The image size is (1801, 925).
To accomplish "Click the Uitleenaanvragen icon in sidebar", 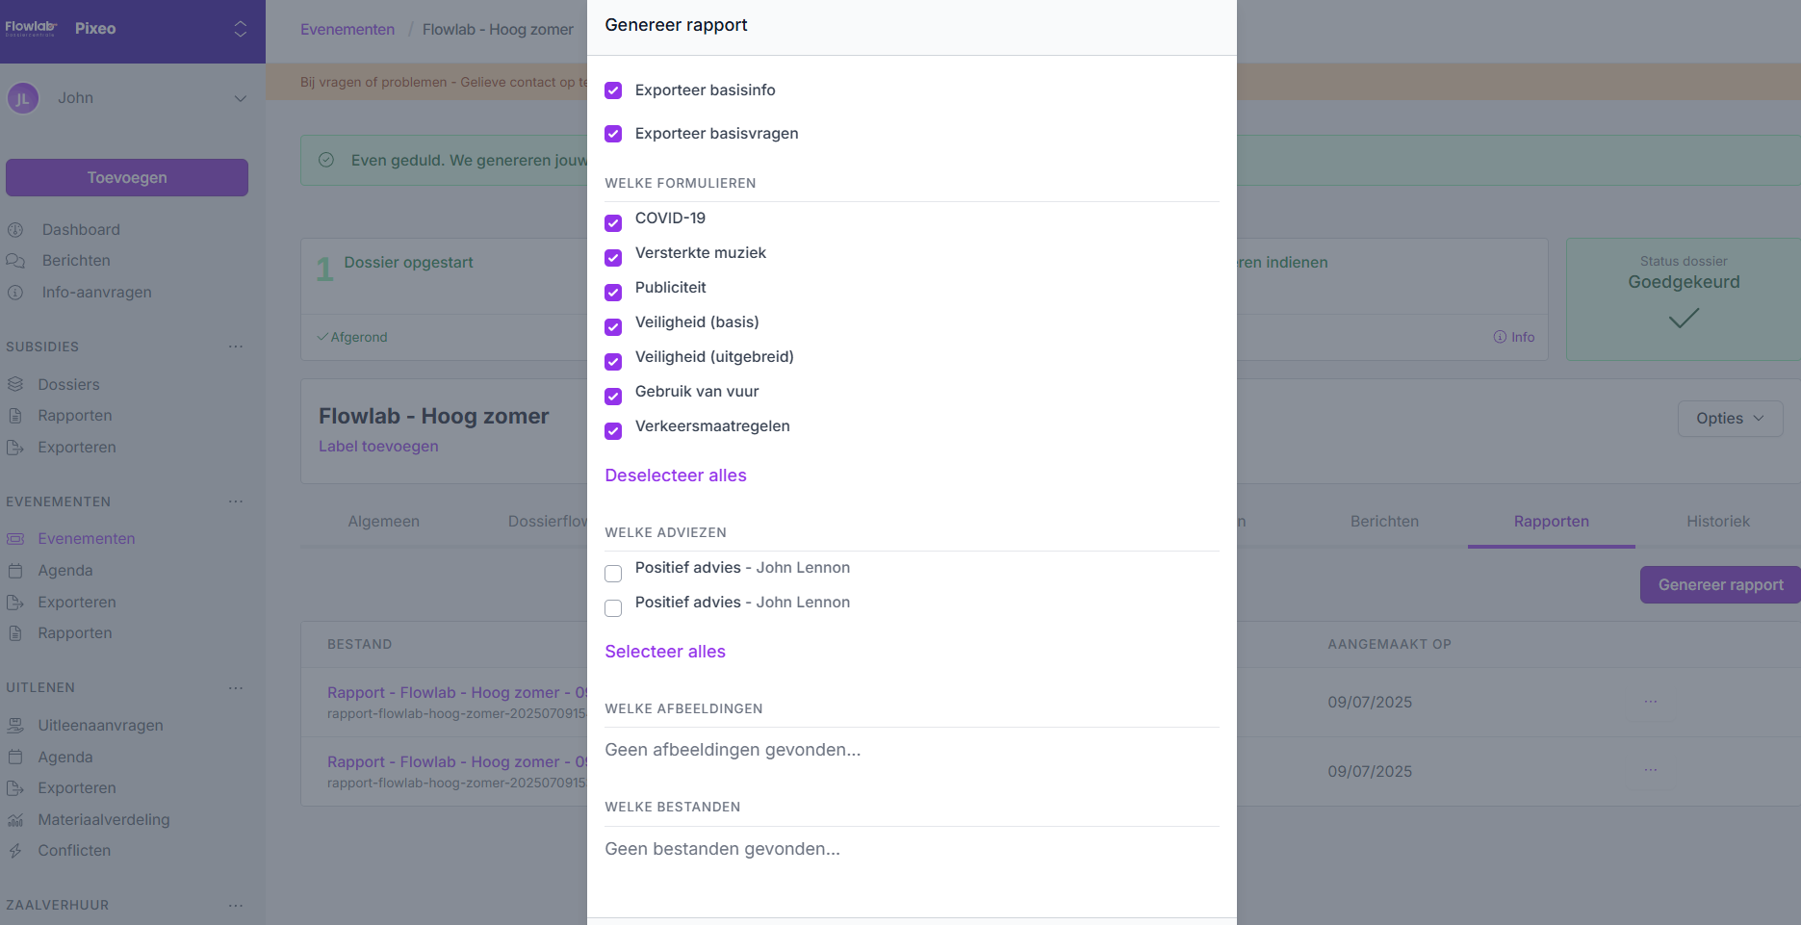I will [15, 726].
